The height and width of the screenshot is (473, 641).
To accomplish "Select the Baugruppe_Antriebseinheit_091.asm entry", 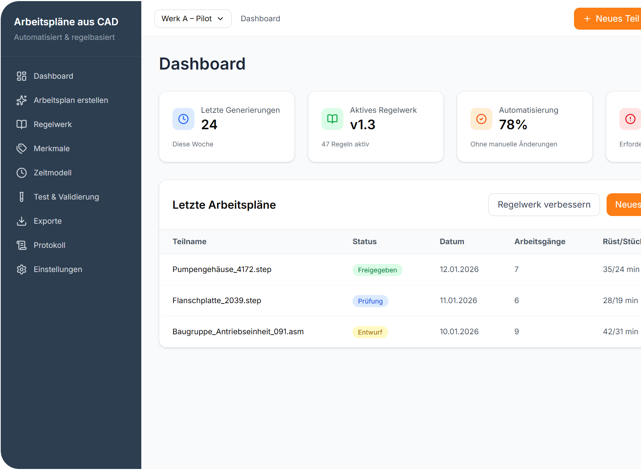I will click(x=238, y=332).
